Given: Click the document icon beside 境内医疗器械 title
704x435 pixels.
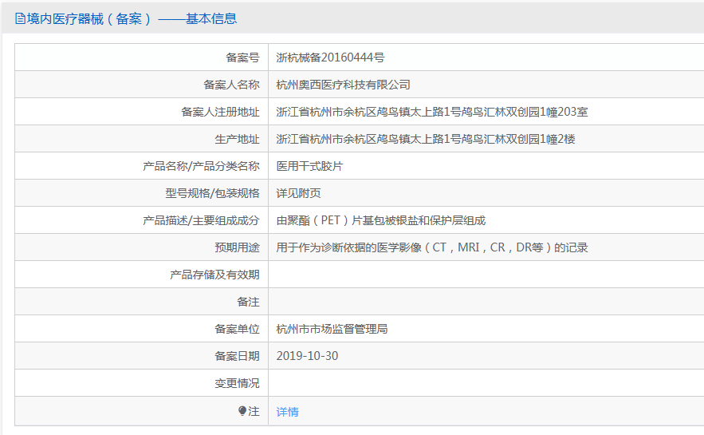Looking at the screenshot, I should point(20,19).
